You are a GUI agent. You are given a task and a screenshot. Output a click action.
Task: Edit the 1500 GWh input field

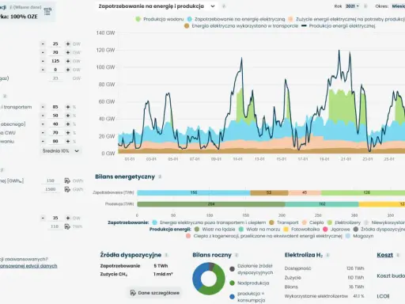[51, 189]
